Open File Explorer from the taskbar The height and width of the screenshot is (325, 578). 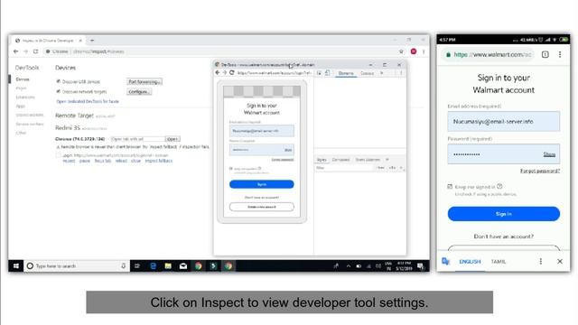pos(168,266)
